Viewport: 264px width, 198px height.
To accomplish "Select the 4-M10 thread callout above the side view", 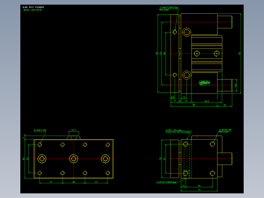I will pyautogui.click(x=225, y=130).
